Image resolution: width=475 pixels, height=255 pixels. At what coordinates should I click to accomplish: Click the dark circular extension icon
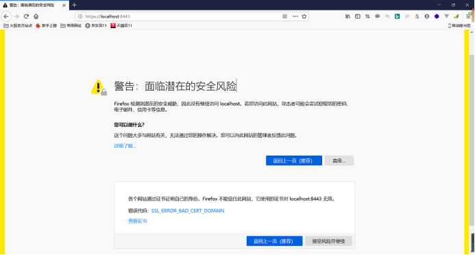click(x=427, y=16)
